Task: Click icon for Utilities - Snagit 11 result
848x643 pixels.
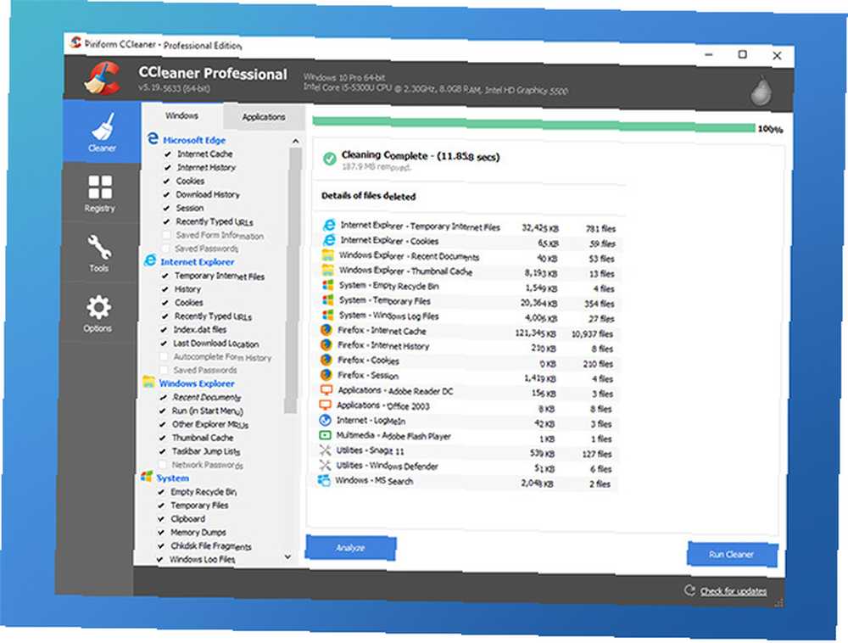Action: click(325, 450)
